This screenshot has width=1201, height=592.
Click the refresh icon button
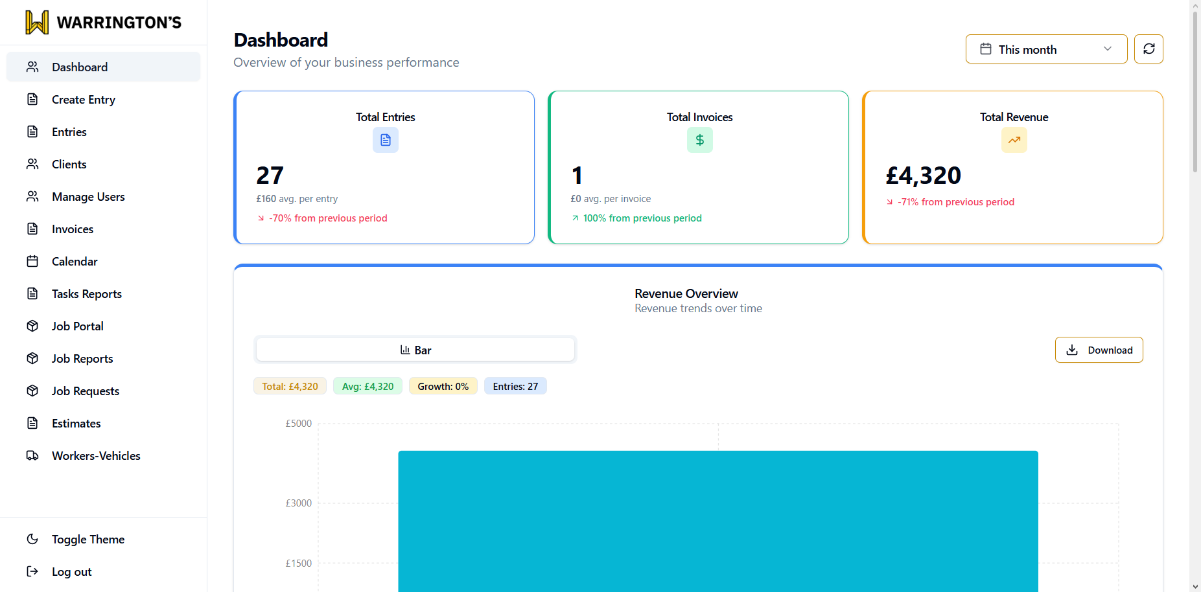1149,49
